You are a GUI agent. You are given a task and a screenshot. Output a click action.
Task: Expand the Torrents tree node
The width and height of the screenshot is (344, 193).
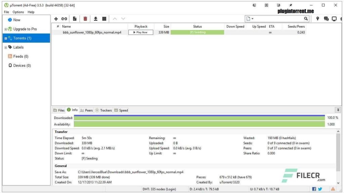[x=6, y=38]
